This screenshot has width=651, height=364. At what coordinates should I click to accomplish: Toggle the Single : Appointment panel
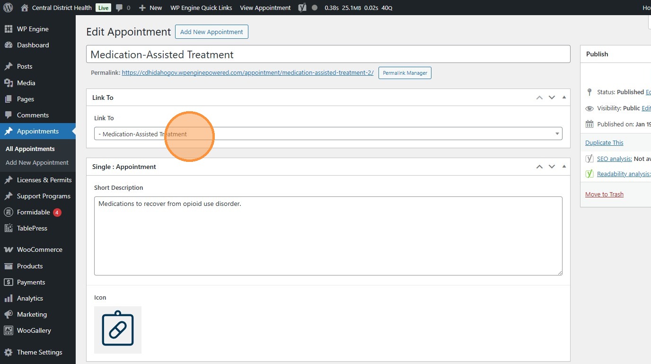[564, 167]
